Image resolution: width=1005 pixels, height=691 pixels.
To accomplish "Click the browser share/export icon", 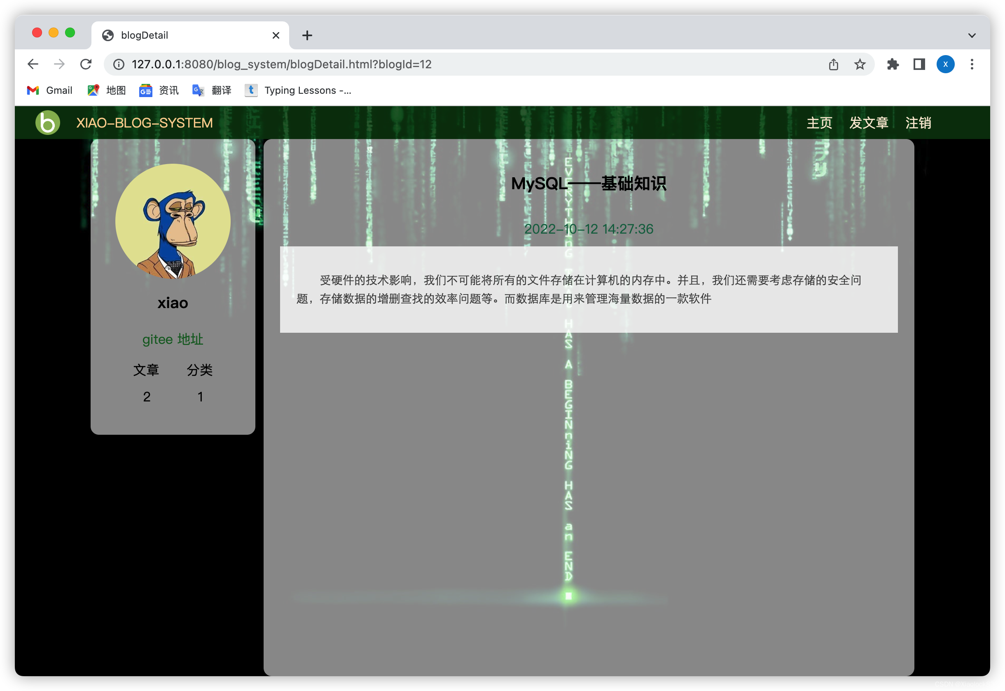I will click(x=834, y=64).
